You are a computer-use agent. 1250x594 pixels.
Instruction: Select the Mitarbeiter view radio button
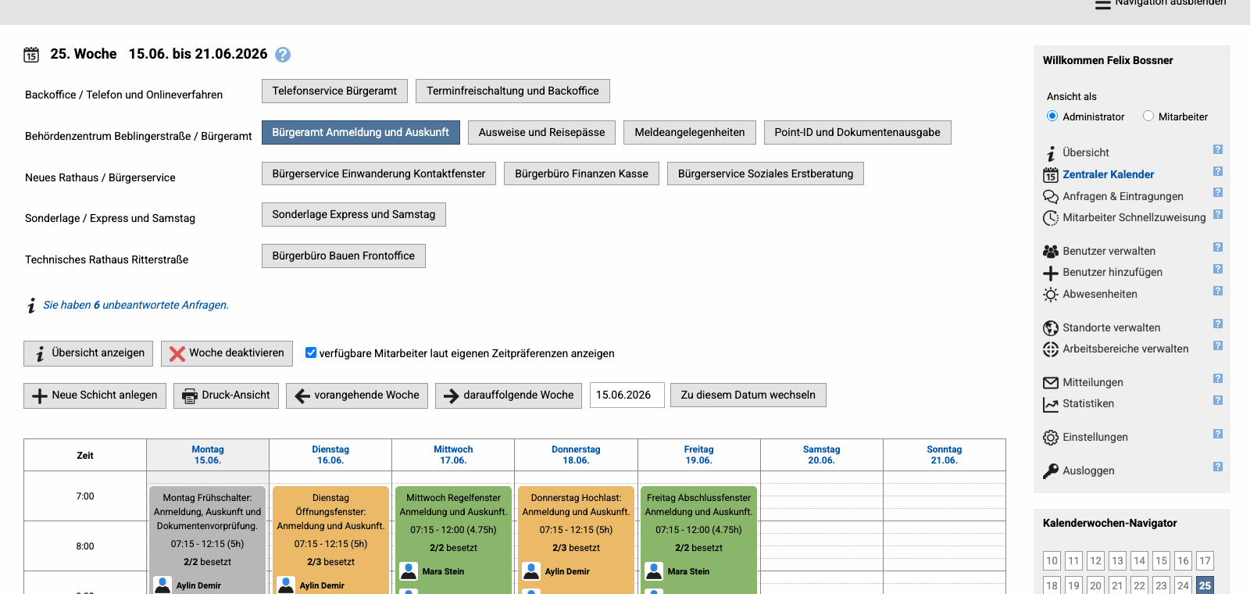[1148, 116]
